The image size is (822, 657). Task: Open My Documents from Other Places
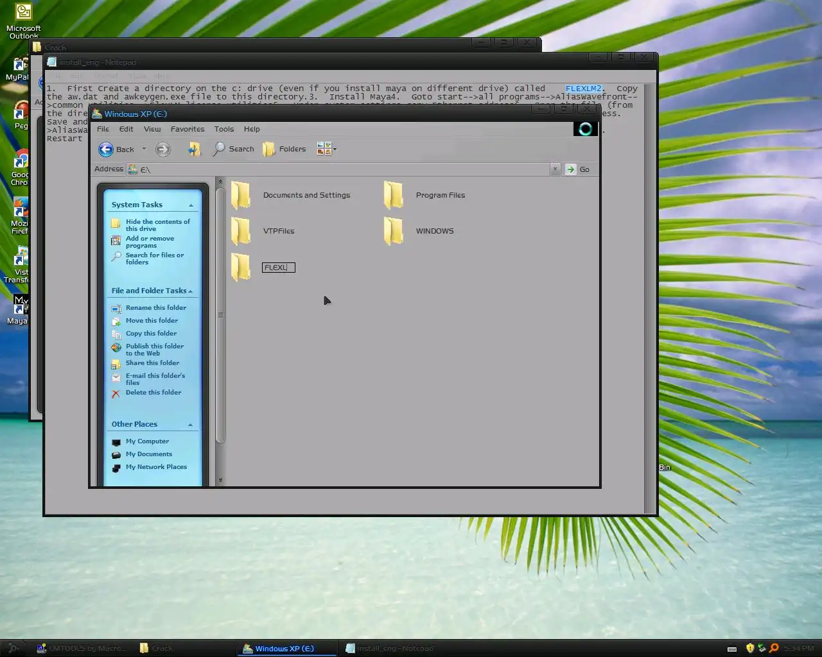click(149, 454)
